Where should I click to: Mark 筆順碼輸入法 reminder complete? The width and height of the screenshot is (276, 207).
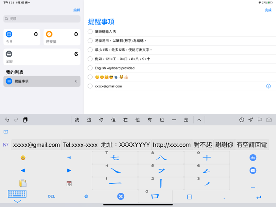click(x=90, y=32)
